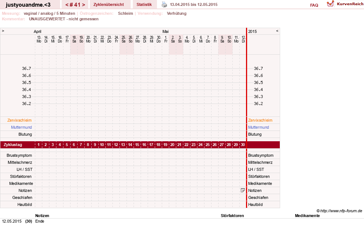Click the 'Verhütung' usage value
The height and width of the screenshot is (230, 364).
coord(177,13)
